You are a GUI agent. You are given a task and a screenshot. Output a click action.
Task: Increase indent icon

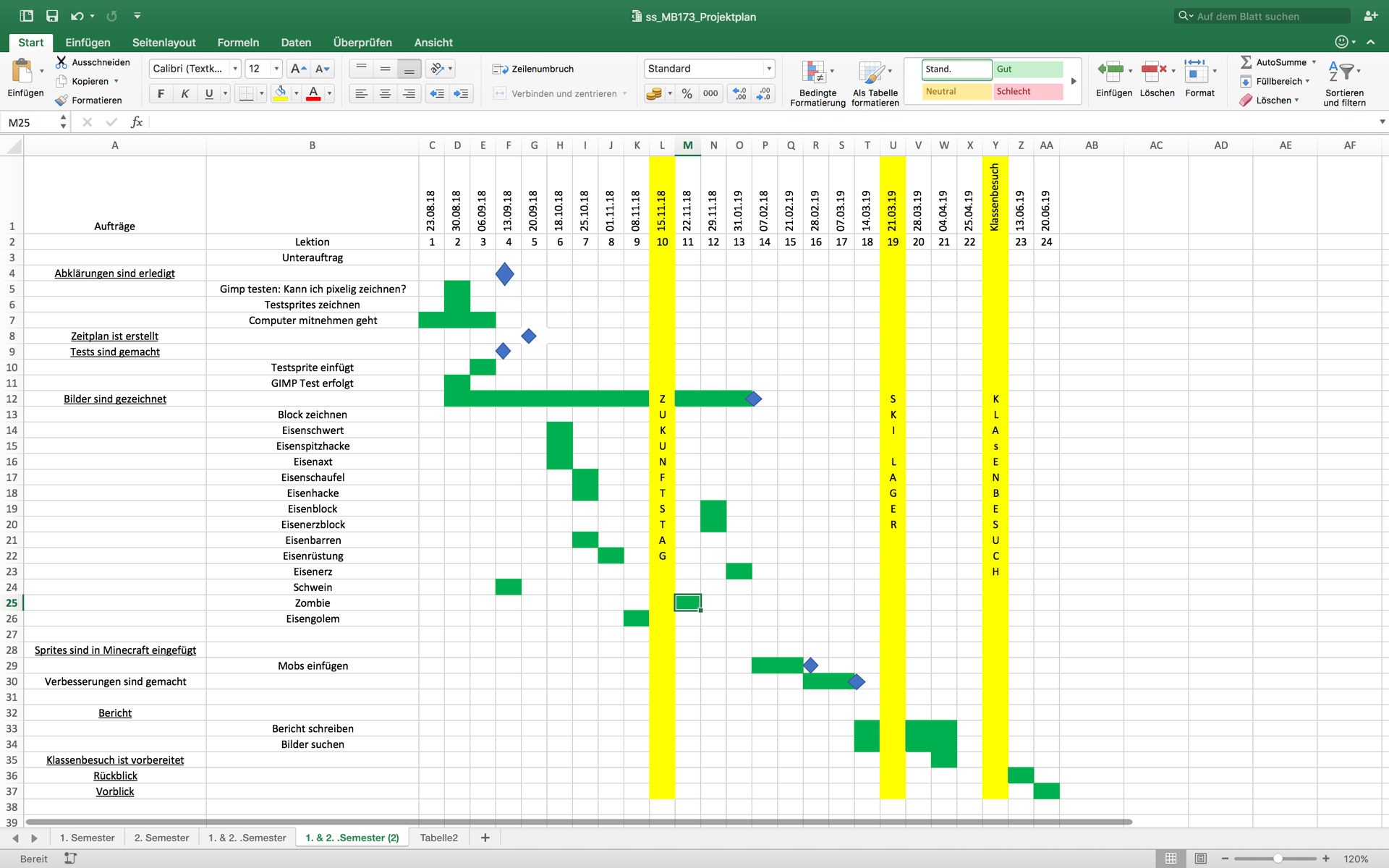(x=461, y=93)
